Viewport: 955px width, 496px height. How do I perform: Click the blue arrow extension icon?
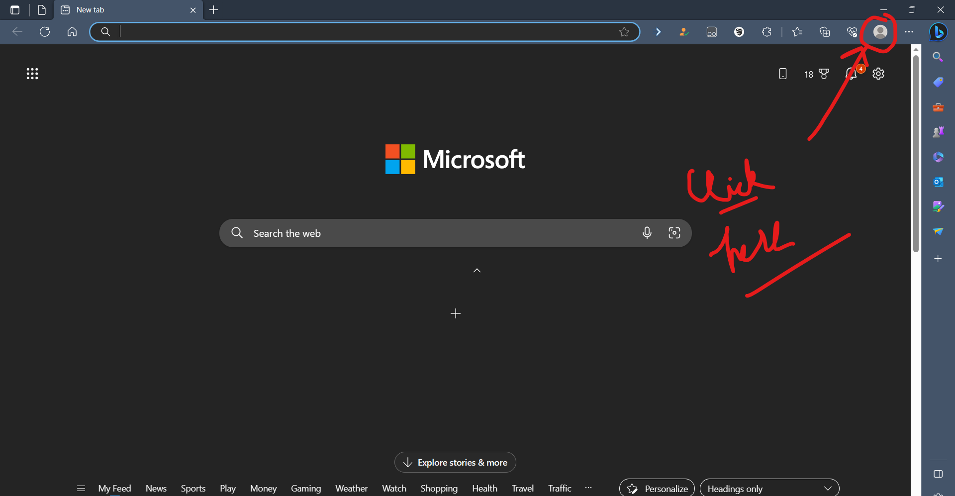pyautogui.click(x=658, y=32)
